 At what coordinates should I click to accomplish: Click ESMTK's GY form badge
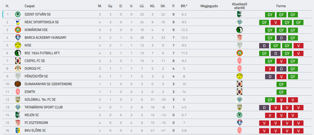[x=281, y=92]
